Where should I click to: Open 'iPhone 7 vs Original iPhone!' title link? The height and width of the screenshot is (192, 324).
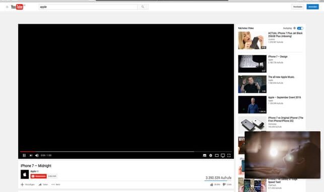286,119
